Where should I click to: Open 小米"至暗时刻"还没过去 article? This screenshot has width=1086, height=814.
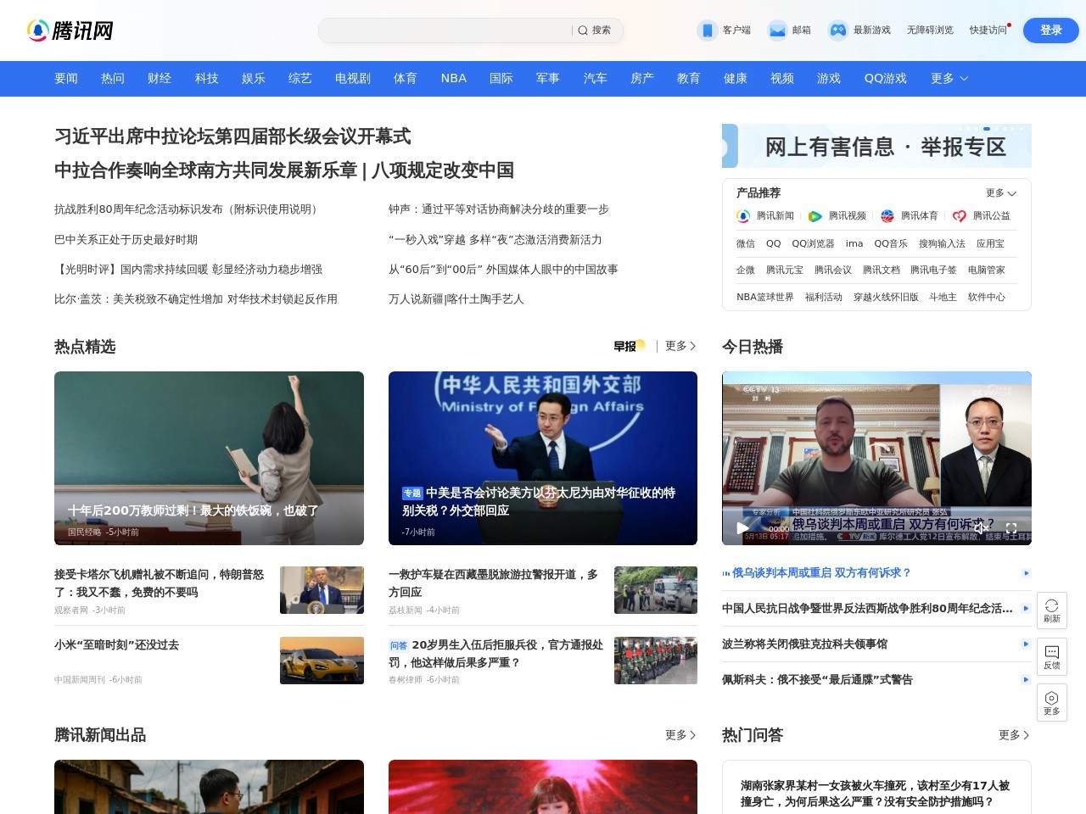pos(117,645)
